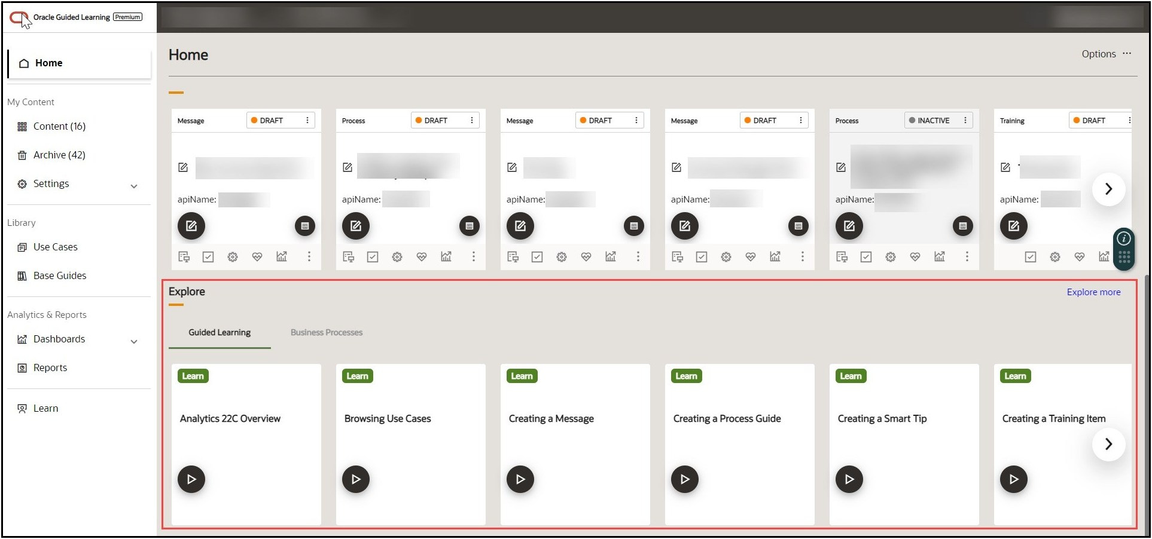Click the Creating a Smart Tip title
Screen dimensions: 1152x539
point(882,419)
